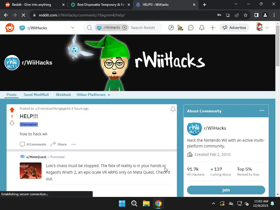The image size is (280, 210).
Task: Focus the Search Reddit field
Action: pyautogui.click(x=143, y=28)
